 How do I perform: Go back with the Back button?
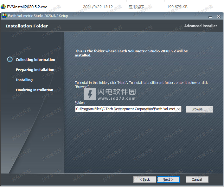coord(144,179)
